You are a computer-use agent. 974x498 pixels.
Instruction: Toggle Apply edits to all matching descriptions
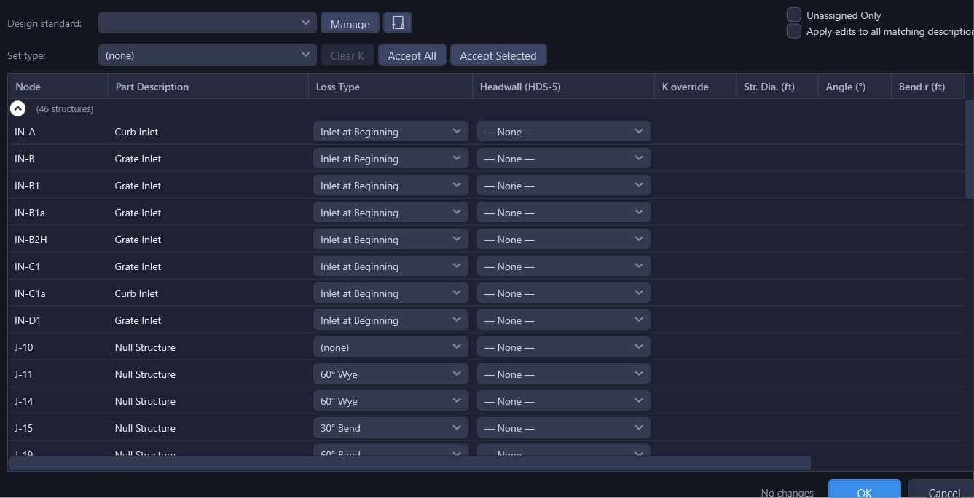tap(794, 31)
